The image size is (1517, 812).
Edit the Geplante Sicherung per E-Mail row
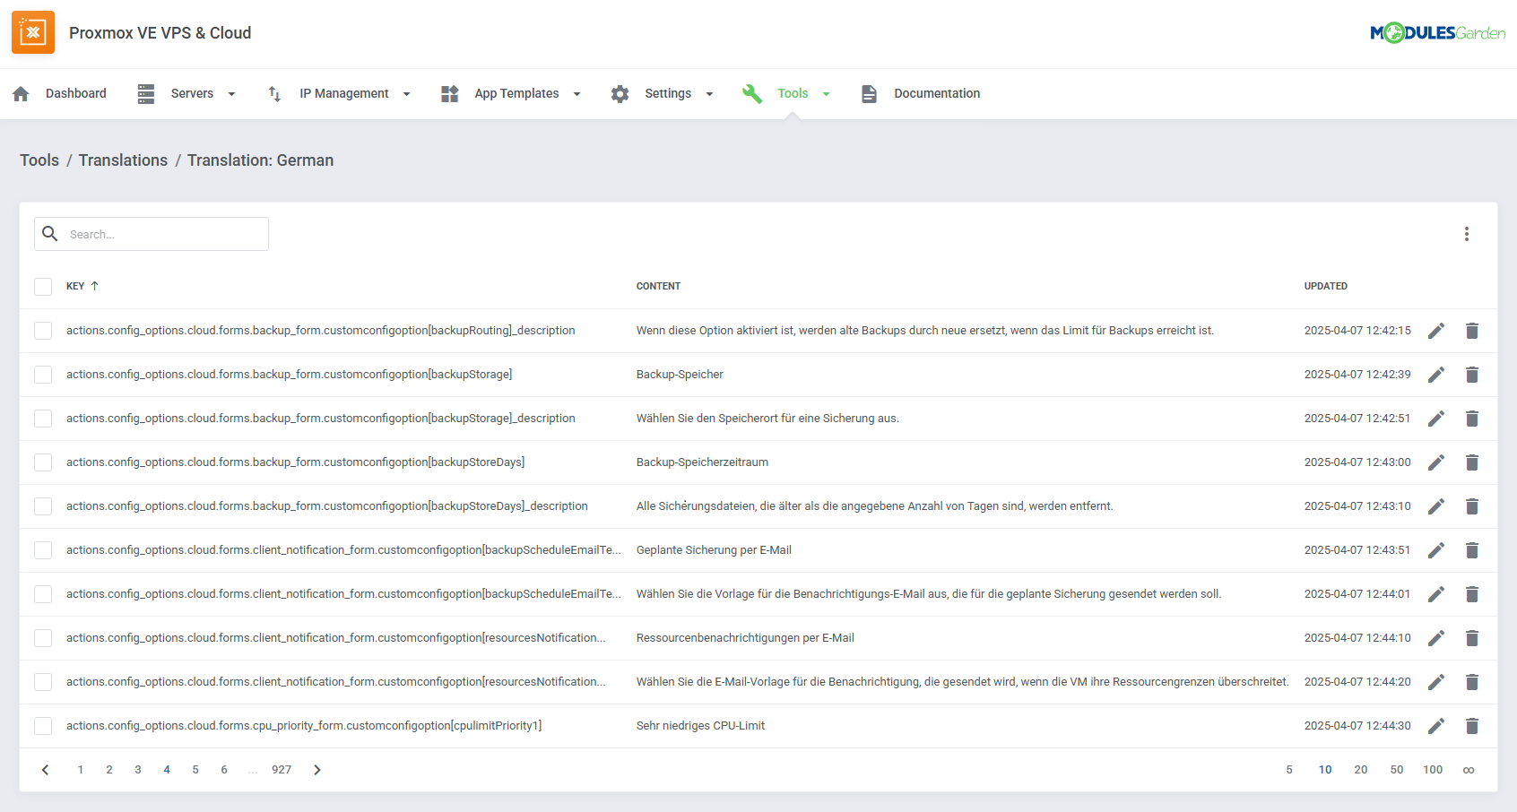(x=1436, y=550)
